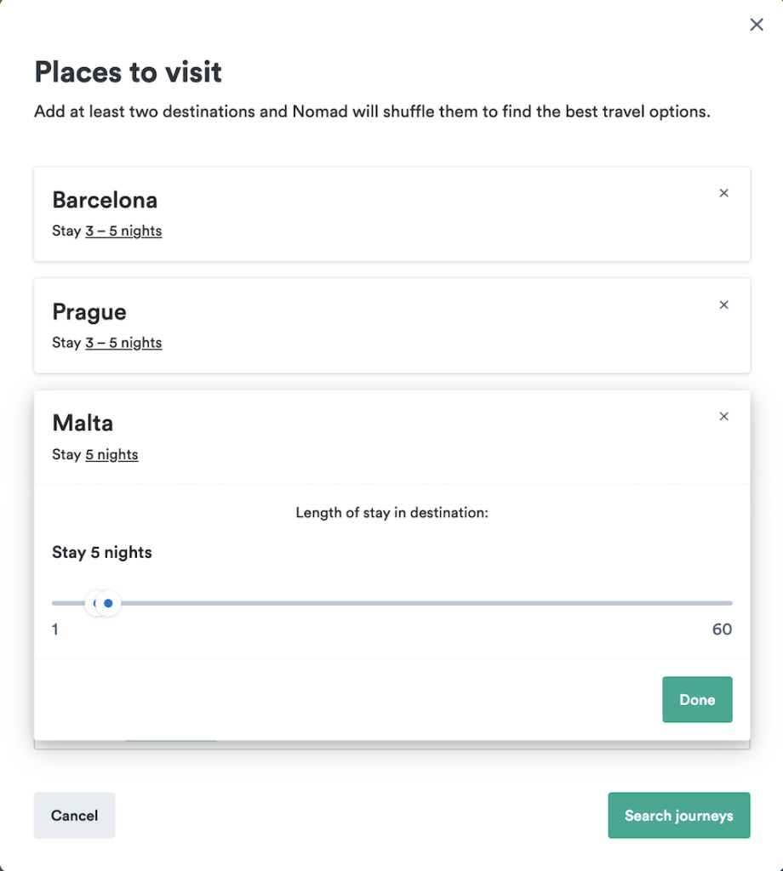Viewport: 783px width, 871px height.
Task: Click the maximum value label 60
Action: coord(722,630)
